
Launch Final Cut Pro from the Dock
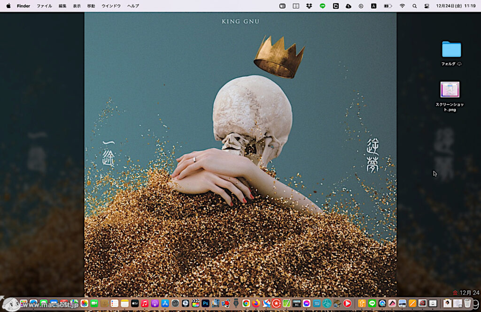click(195, 304)
